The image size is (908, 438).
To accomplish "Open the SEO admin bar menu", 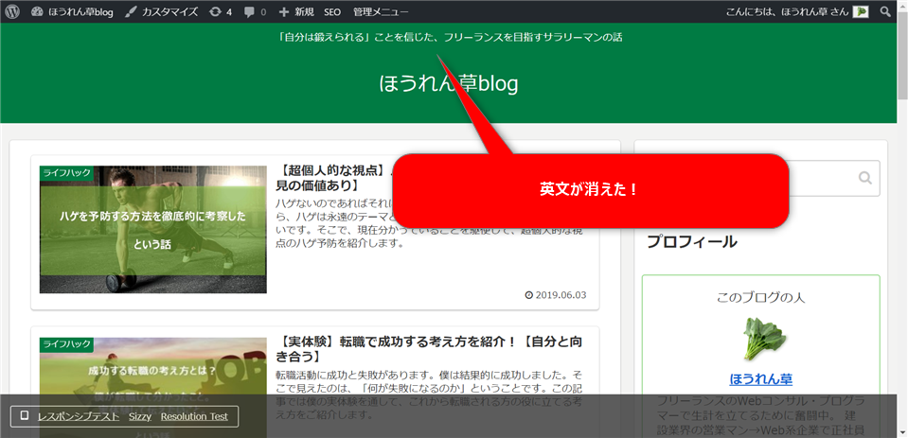I will (x=332, y=11).
